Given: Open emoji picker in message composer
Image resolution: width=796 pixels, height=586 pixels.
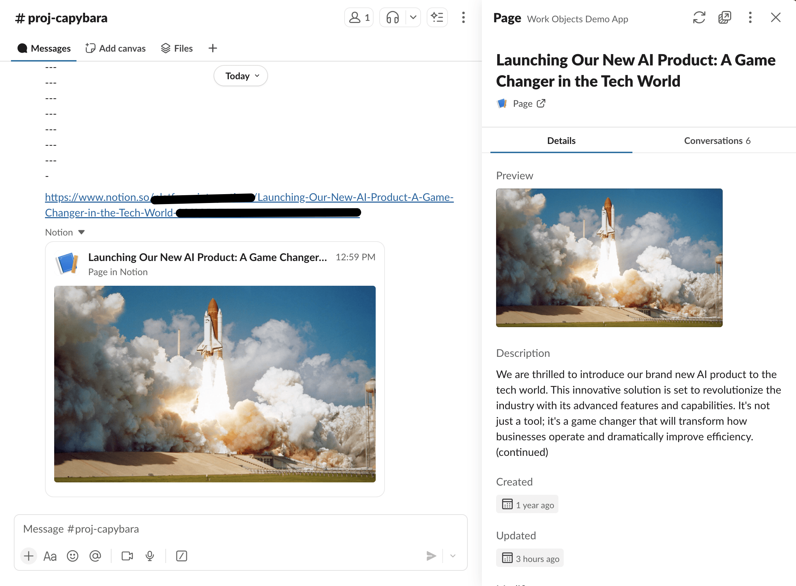Looking at the screenshot, I should 73,556.
